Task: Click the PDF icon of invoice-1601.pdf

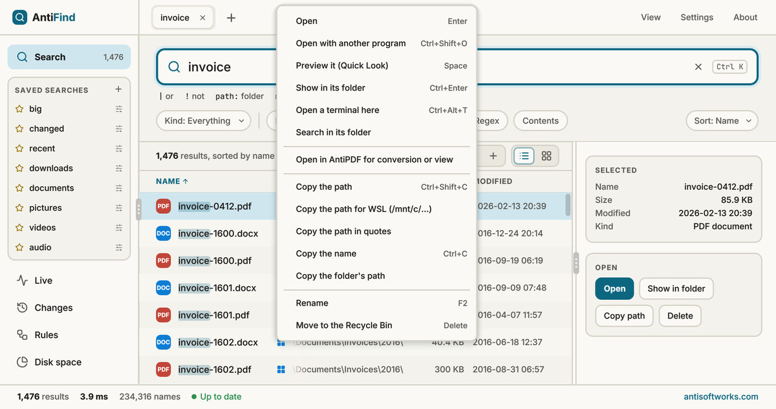Action: [x=164, y=315]
